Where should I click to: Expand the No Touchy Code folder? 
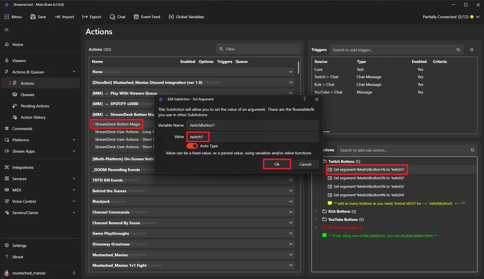pos(316,228)
